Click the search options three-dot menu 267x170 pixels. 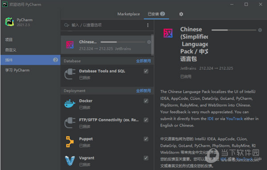[148, 25]
